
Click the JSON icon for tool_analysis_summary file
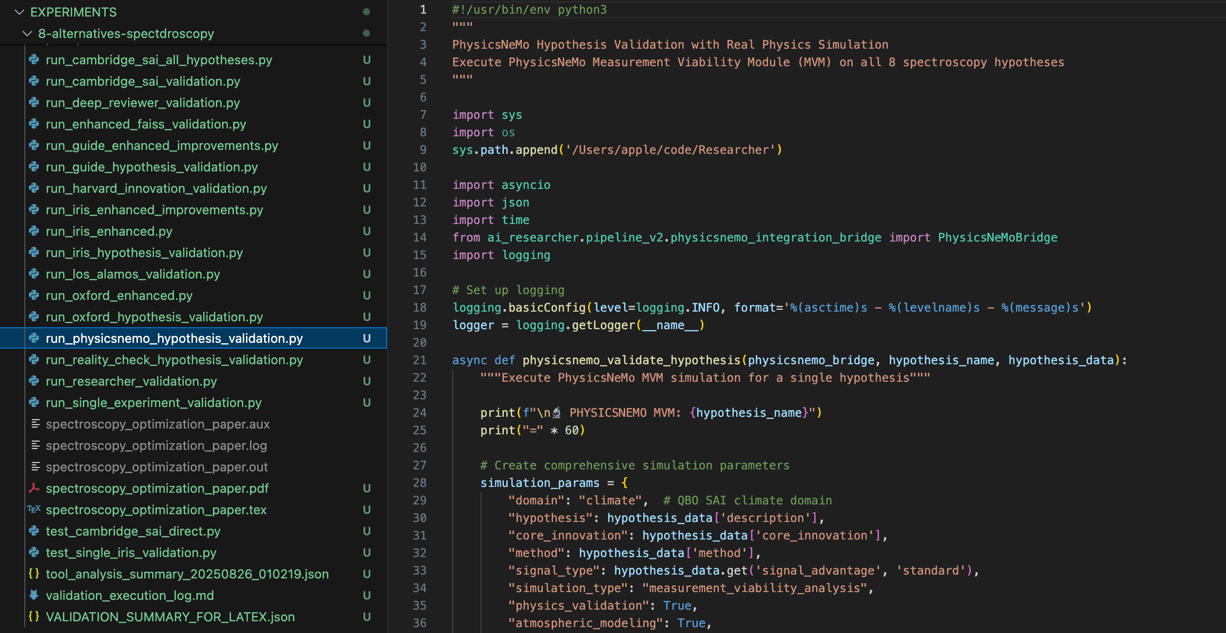34,574
